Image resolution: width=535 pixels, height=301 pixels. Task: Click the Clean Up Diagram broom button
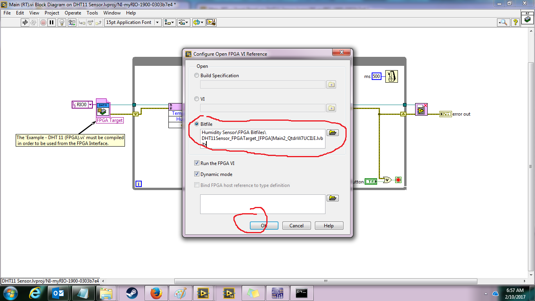click(211, 22)
